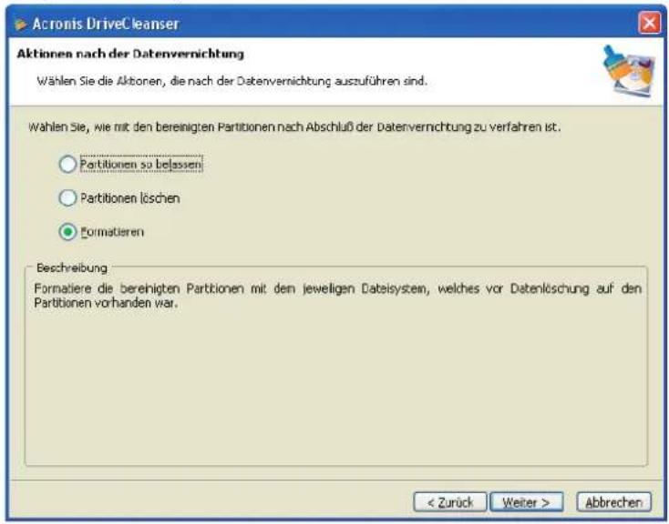The width and height of the screenshot is (669, 524).
Task: Click the 'Acronis DriveCleanser' window title text
Action: (x=106, y=24)
